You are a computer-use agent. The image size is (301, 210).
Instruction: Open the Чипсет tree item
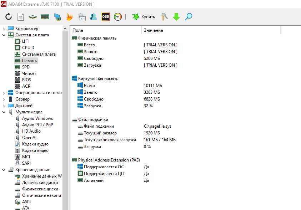tap(29, 73)
